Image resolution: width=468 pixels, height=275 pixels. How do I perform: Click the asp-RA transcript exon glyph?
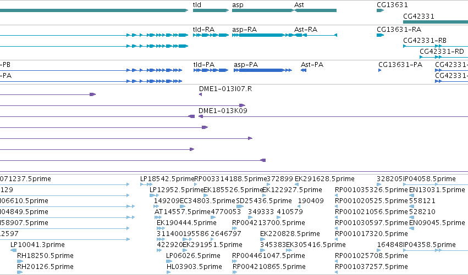coord(261,35)
